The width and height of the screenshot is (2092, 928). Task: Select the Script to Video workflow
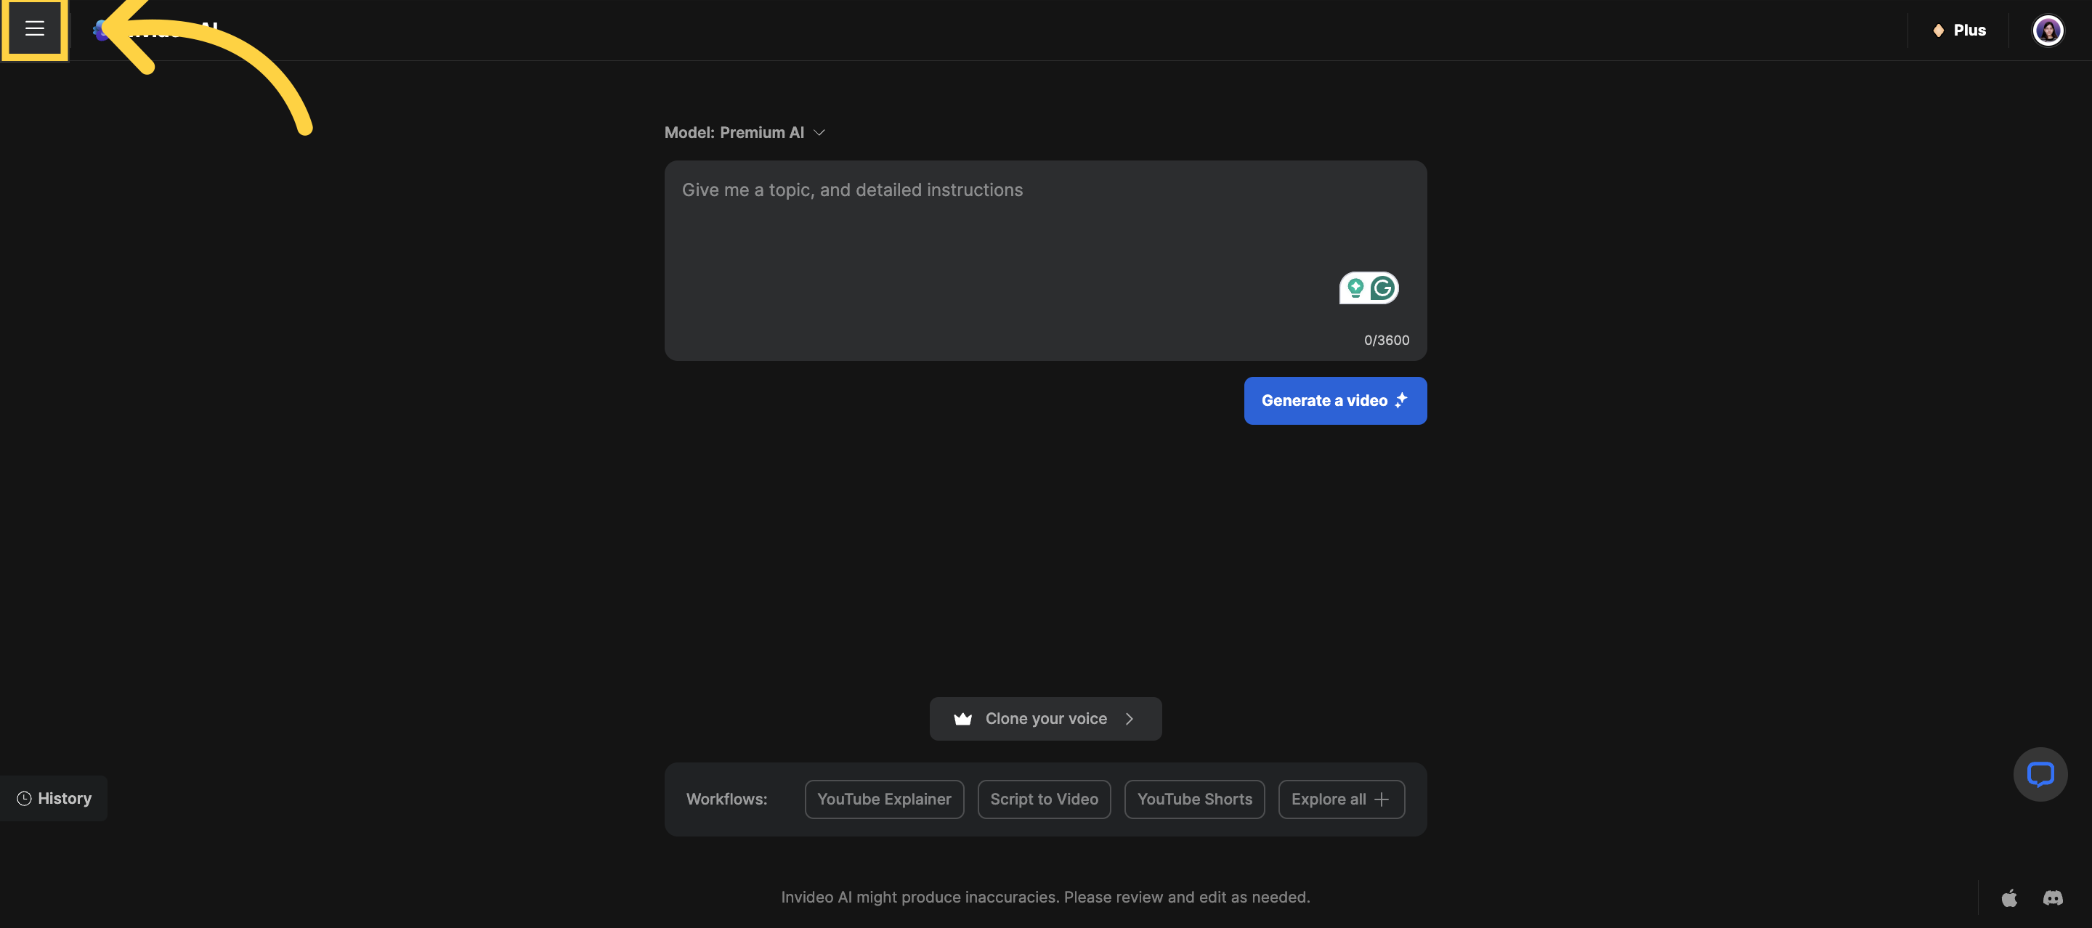pos(1044,799)
